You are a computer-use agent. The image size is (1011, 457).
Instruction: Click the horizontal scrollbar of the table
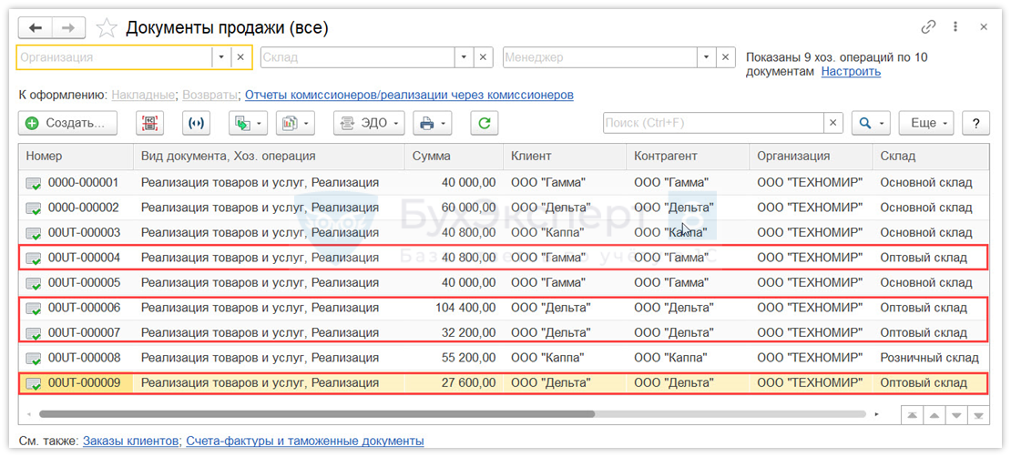[364, 414]
